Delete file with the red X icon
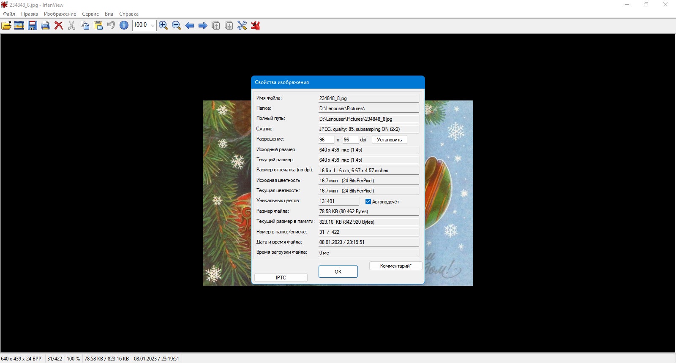This screenshot has width=676, height=363. point(59,25)
